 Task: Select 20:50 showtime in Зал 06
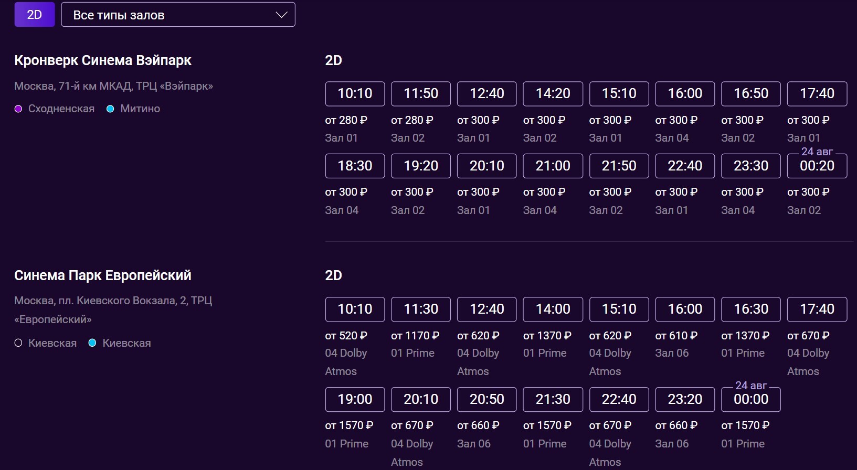(487, 400)
